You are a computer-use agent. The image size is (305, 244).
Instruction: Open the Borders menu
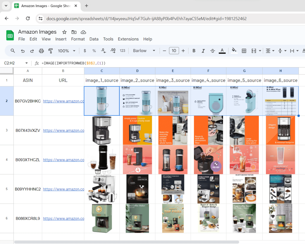tap(244, 51)
